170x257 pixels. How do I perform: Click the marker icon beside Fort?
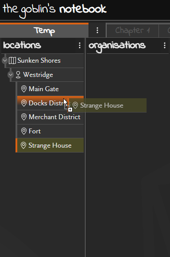coord(24,131)
